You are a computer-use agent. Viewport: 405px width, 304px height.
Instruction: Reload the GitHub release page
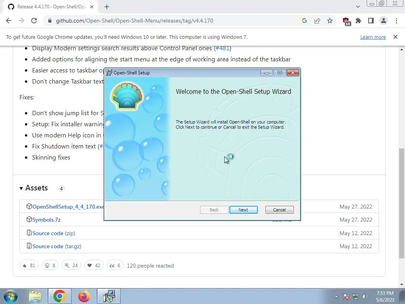click(34, 21)
